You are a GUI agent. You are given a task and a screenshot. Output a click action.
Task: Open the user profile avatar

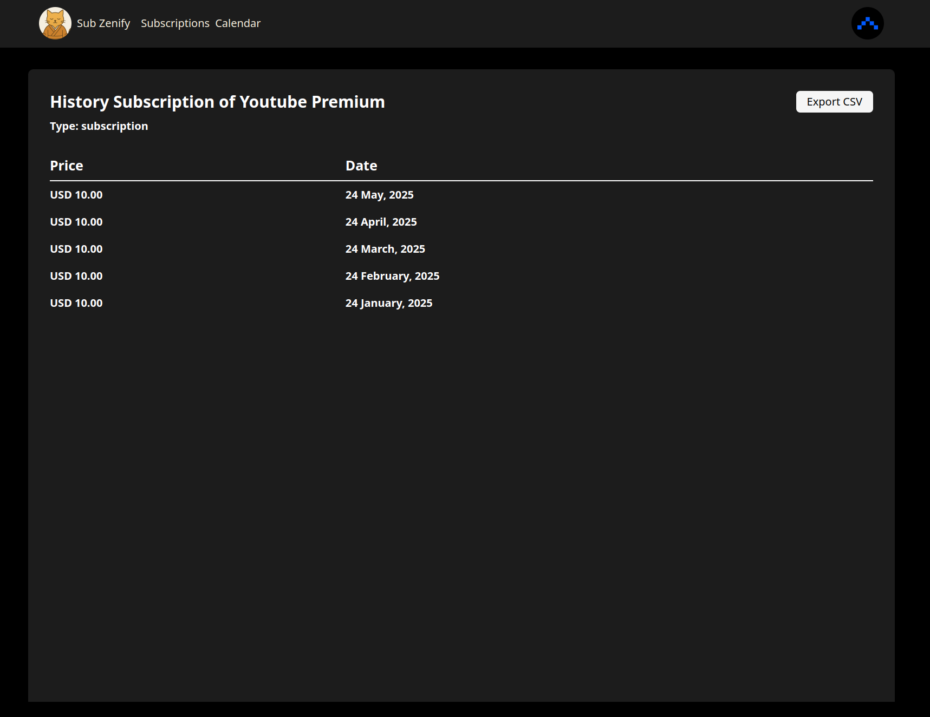867,23
